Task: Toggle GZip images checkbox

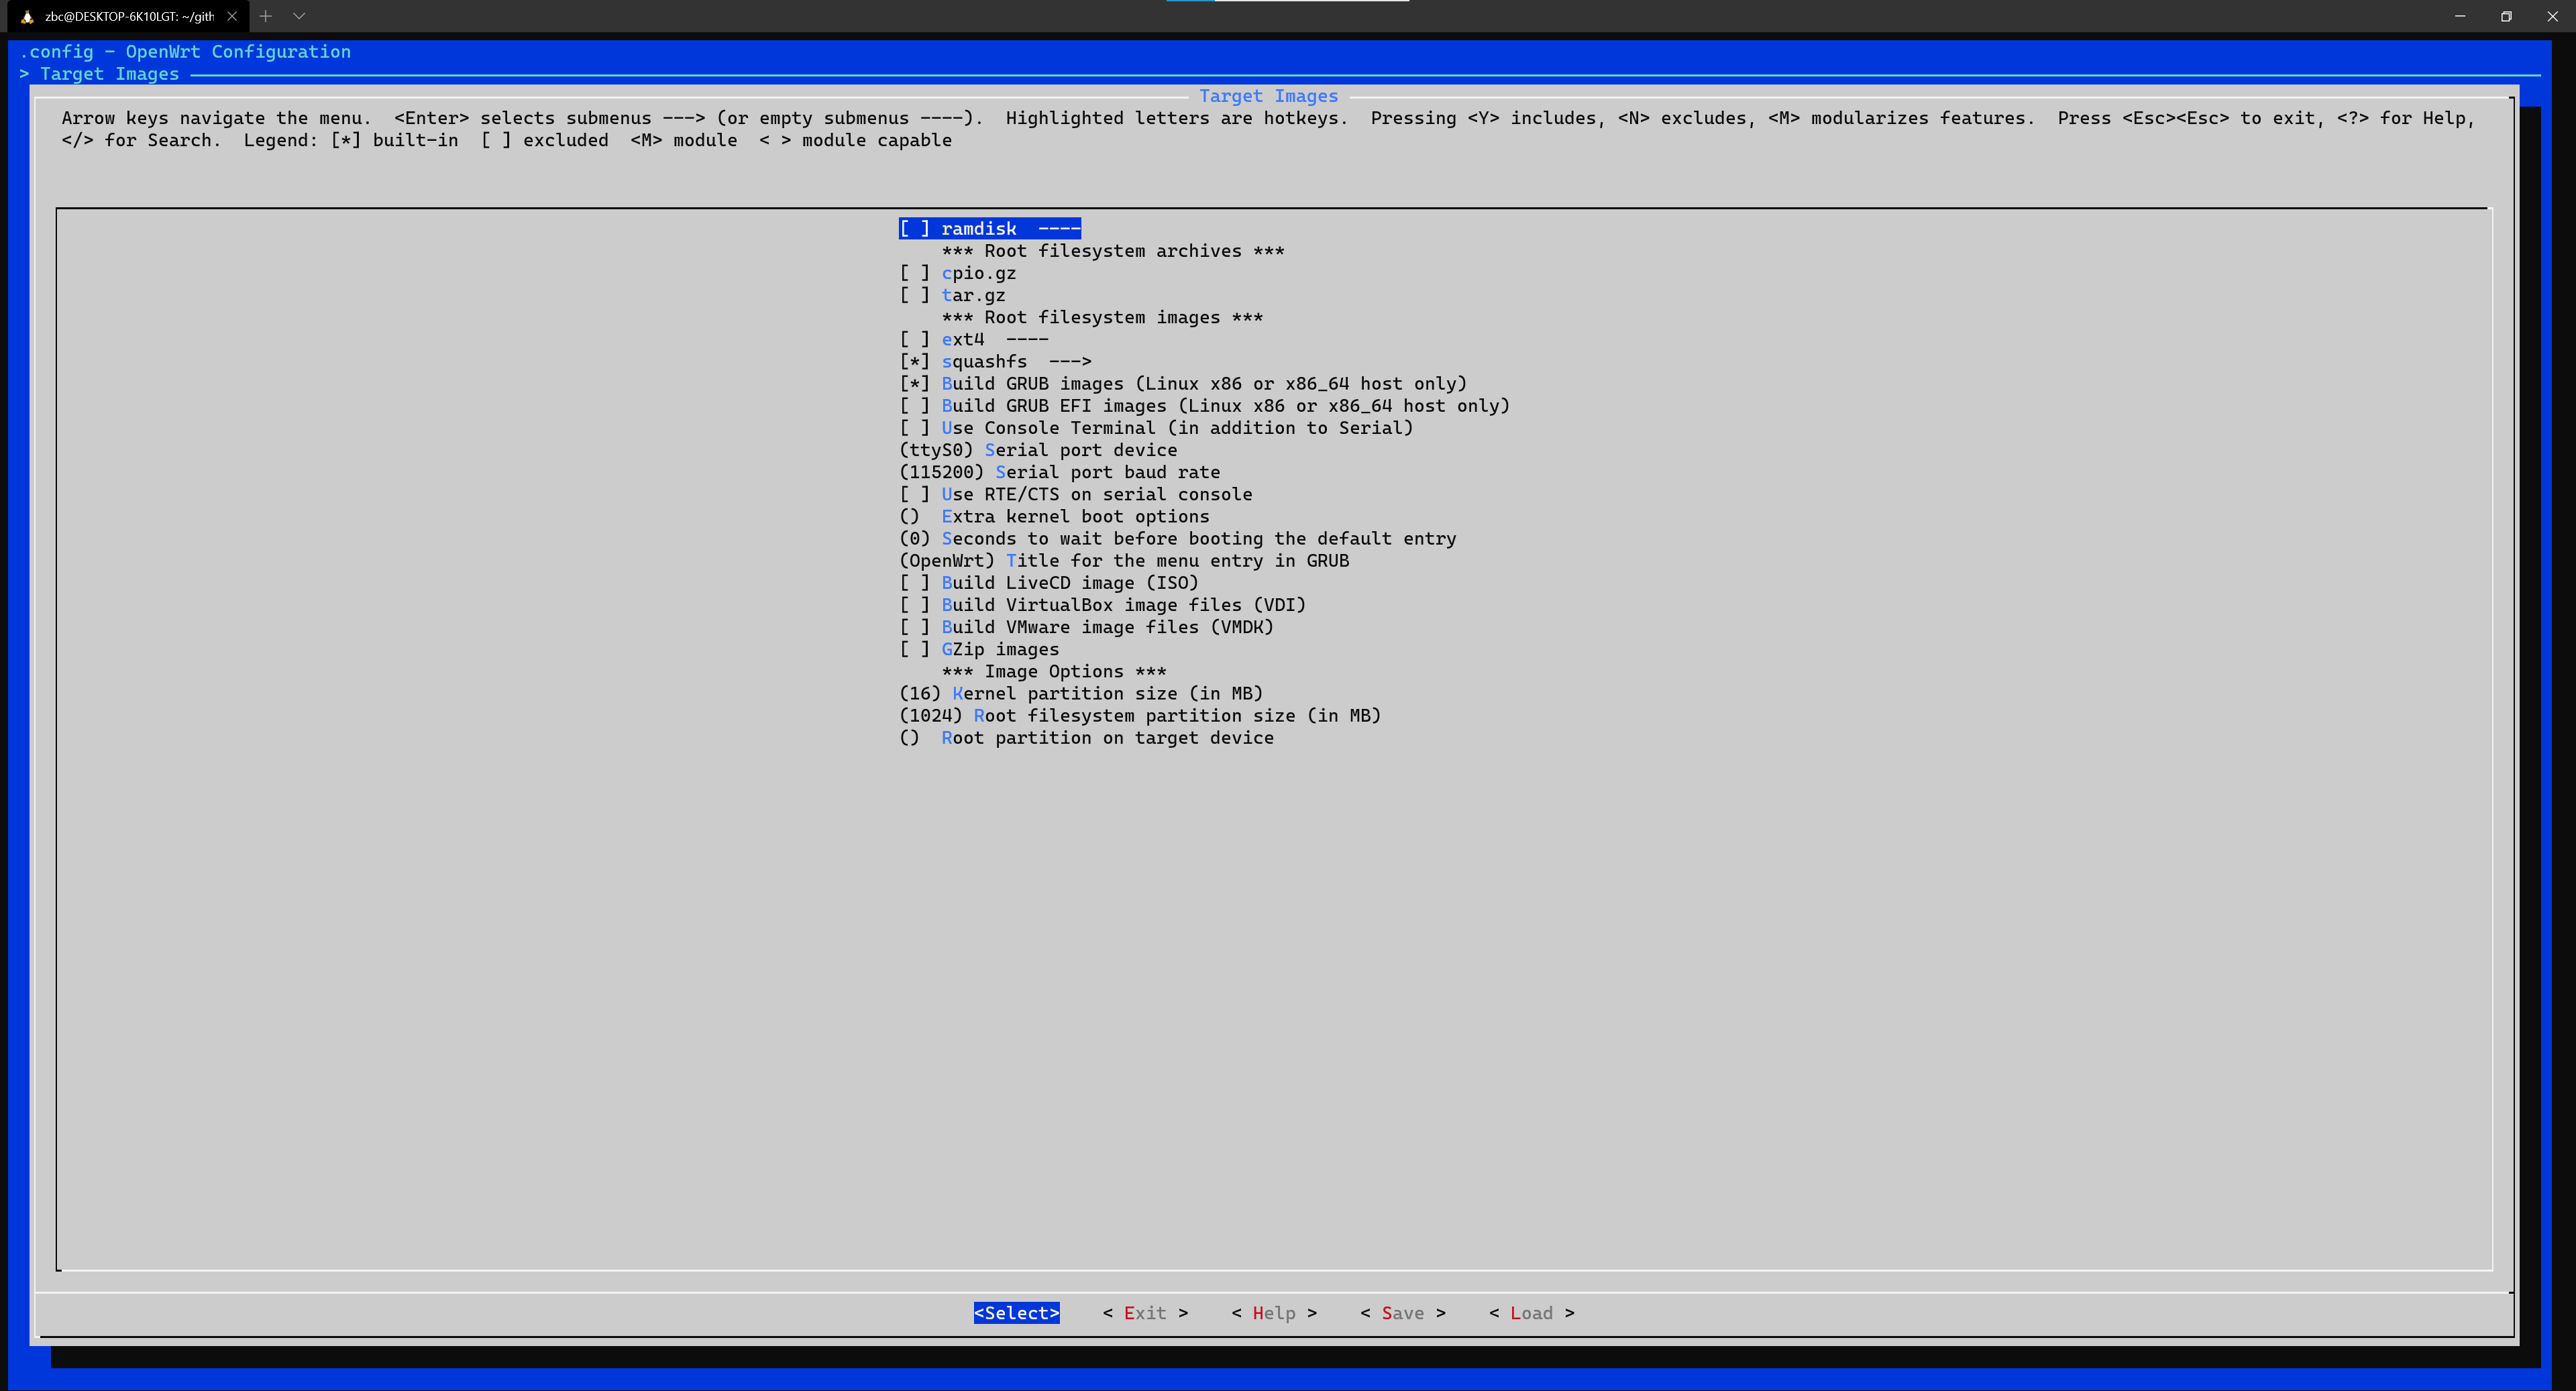Action: pyautogui.click(x=914, y=649)
